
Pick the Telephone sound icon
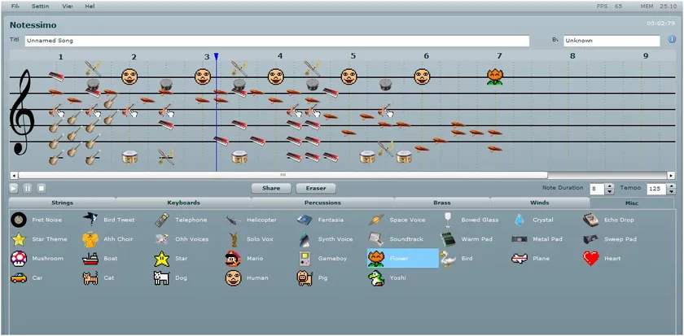(x=161, y=220)
